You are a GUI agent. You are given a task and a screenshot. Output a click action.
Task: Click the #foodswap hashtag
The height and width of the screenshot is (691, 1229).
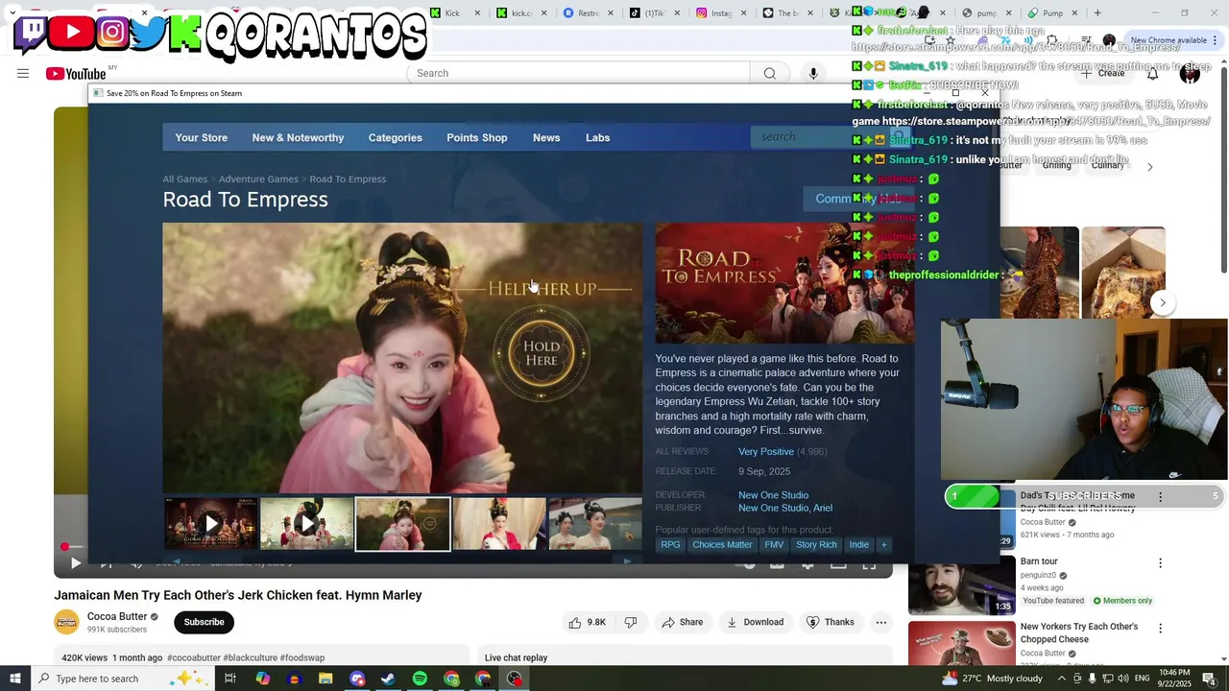pos(302,657)
